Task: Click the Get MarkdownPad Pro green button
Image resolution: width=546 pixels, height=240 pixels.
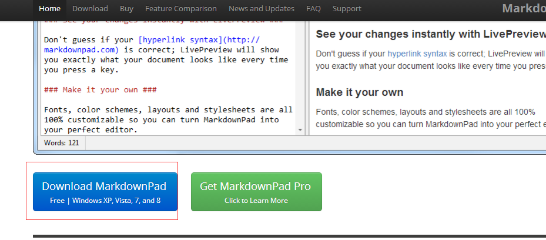Action: 256,192
